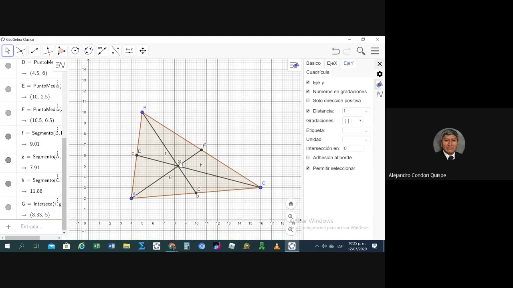Image resolution: width=513 pixels, height=288 pixels.
Task: Toggle the Graphics view style bar icon
Action: point(295,65)
